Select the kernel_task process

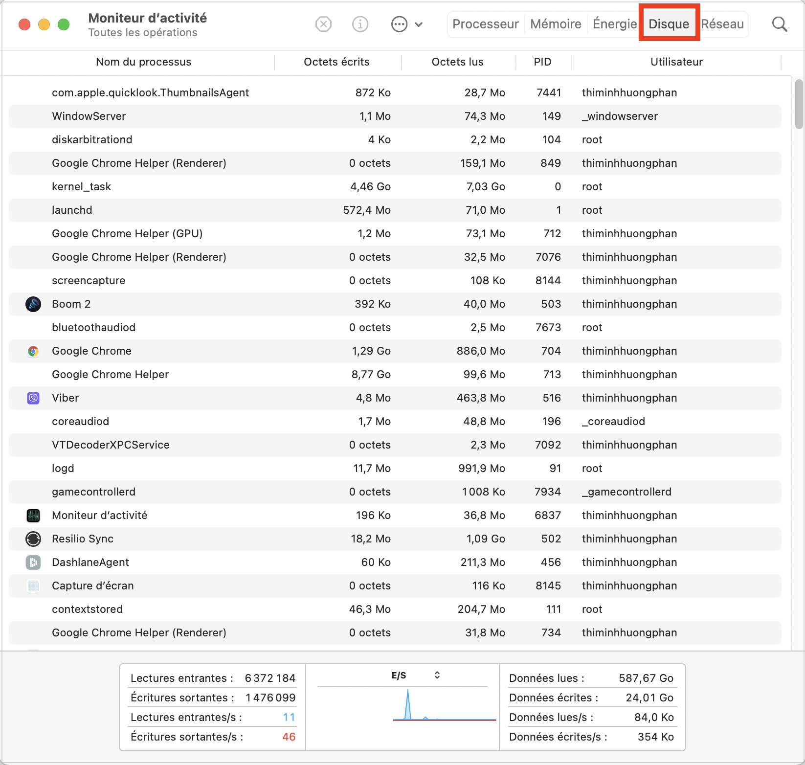(395, 187)
